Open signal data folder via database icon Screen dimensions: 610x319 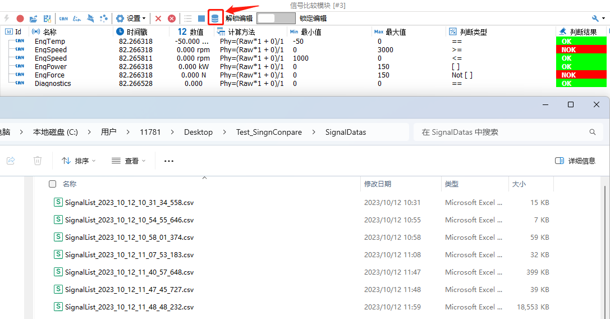(215, 18)
